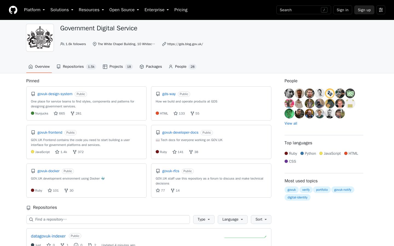Viewport: 394px width, 246px height.
Task: Filter by CSS top language
Action: (x=290, y=162)
